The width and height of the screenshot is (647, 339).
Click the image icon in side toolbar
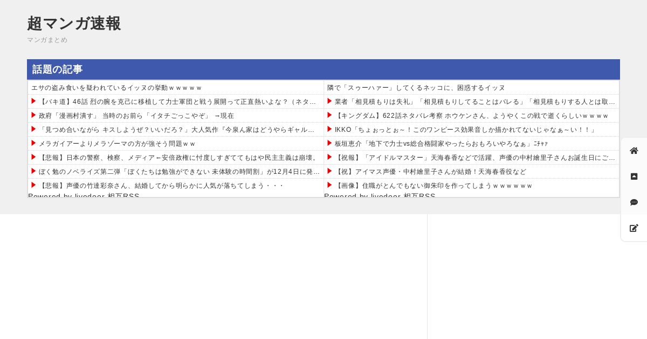click(x=634, y=176)
